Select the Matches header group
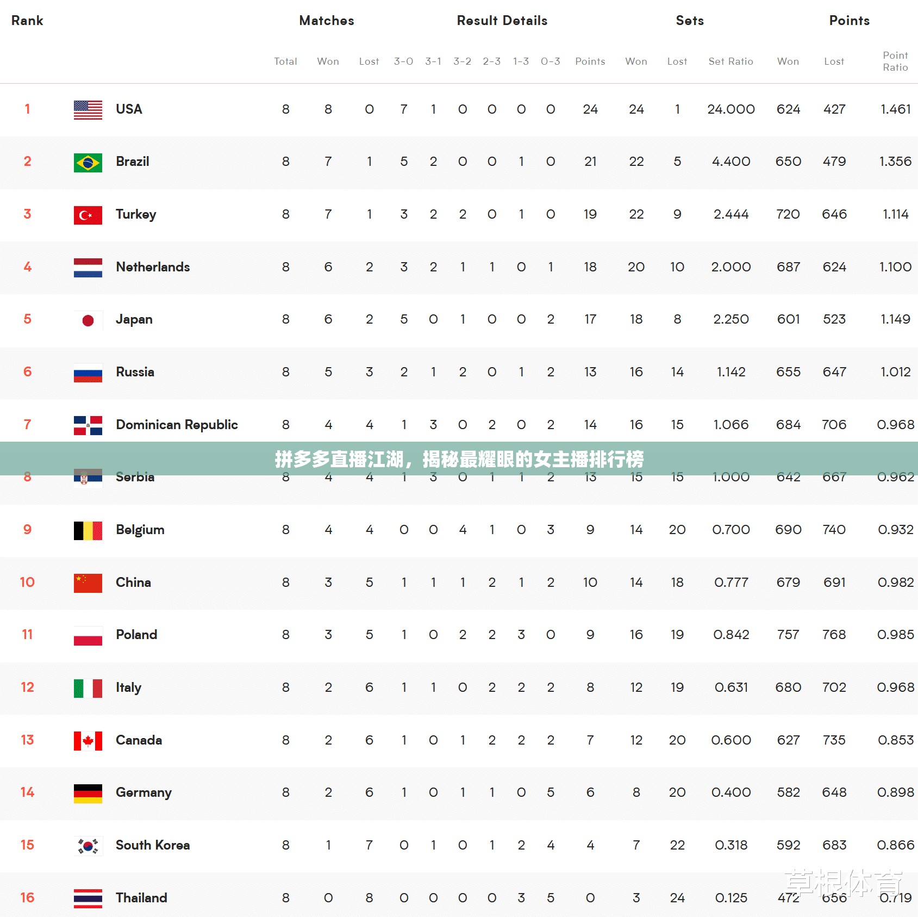The width and height of the screenshot is (918, 917). tap(327, 21)
